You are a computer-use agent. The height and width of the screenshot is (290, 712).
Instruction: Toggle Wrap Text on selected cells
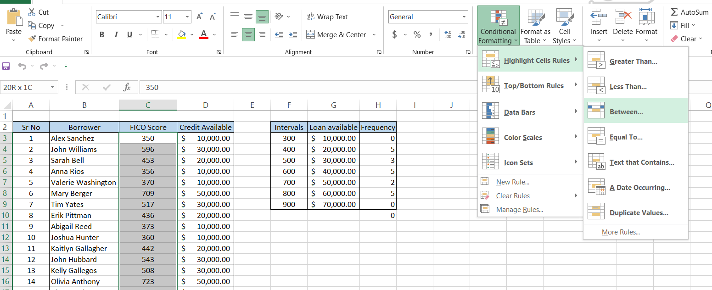(x=327, y=17)
